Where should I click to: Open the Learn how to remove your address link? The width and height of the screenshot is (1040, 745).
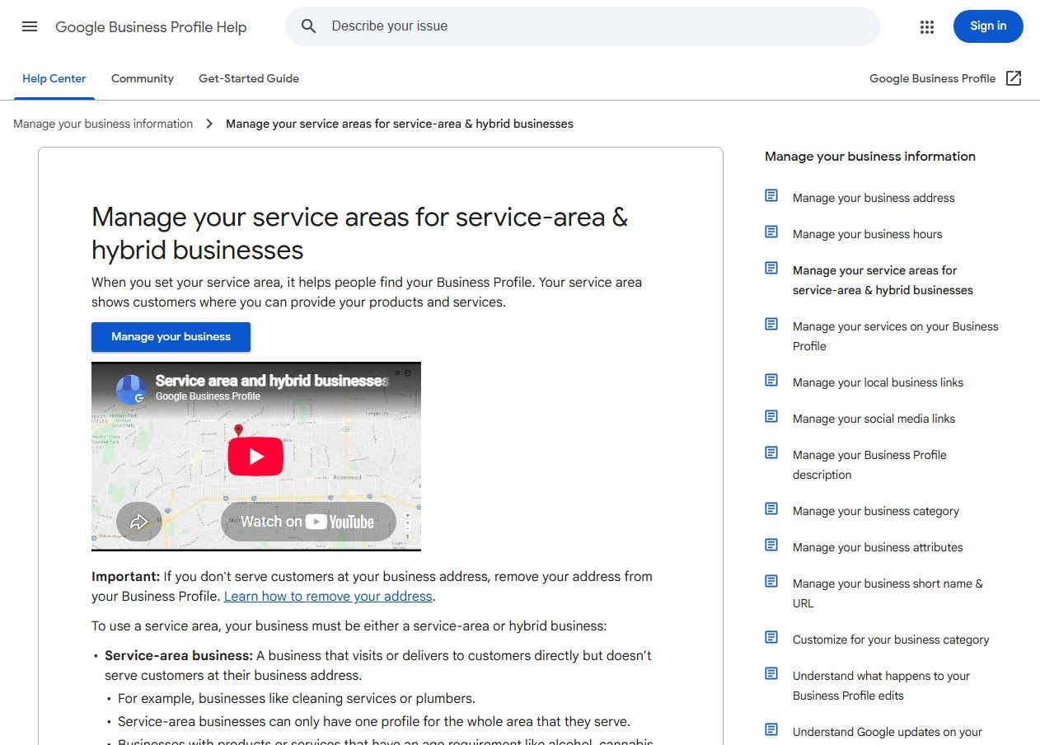[x=328, y=596]
